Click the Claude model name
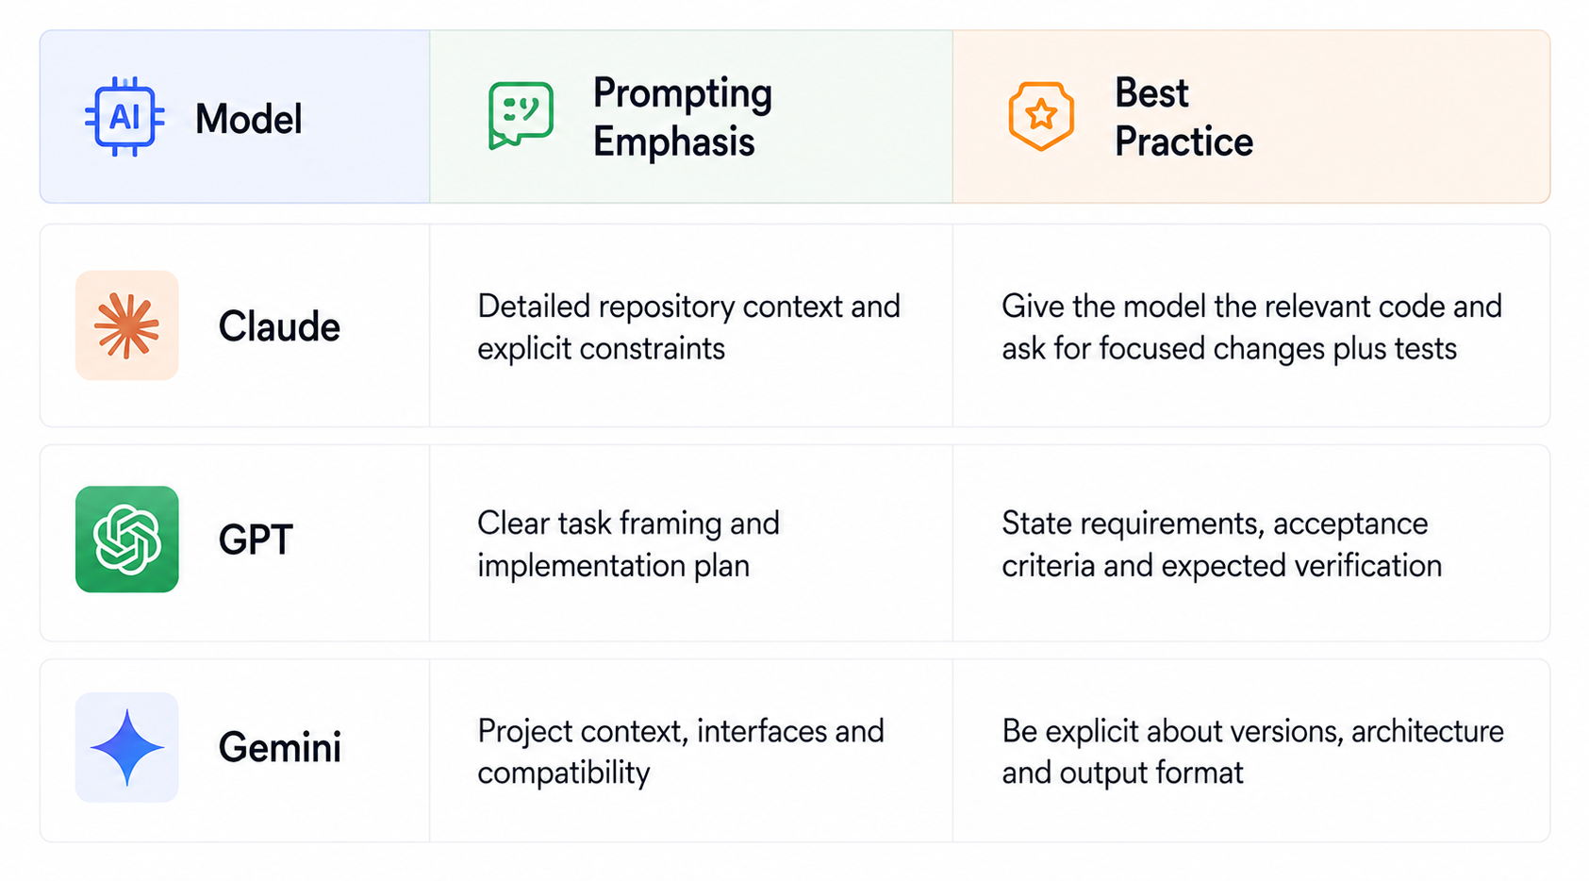 click(x=279, y=326)
